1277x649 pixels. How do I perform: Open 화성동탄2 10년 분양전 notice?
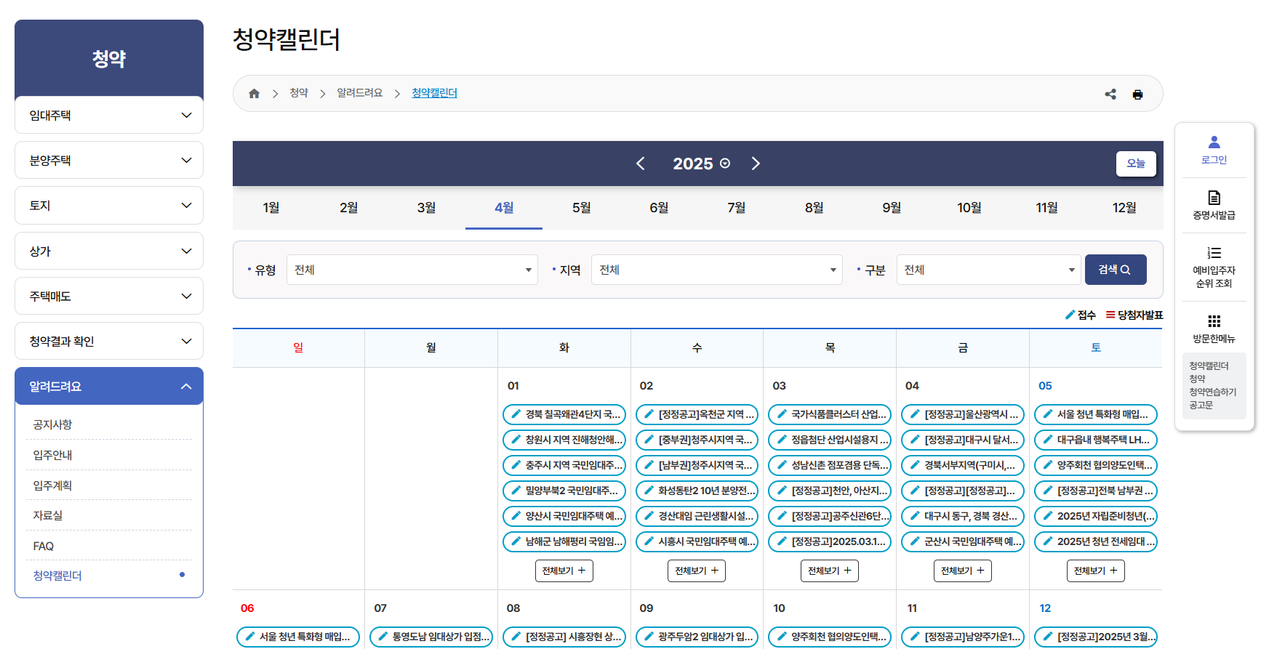coord(697,491)
